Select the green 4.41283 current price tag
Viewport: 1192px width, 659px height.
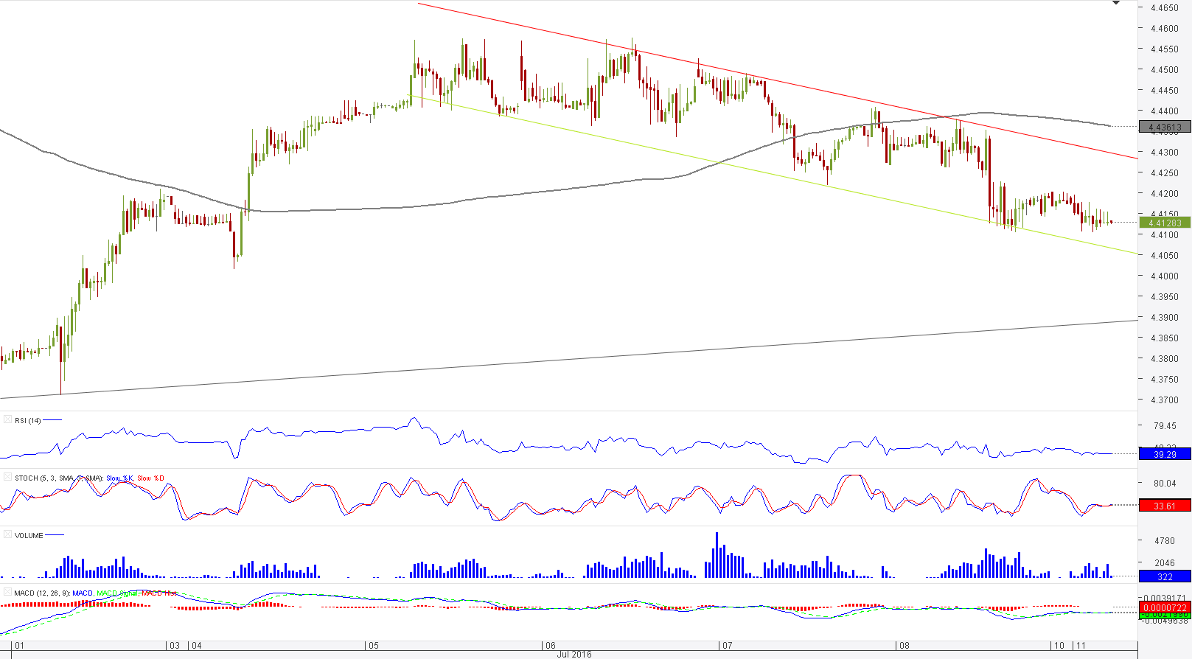click(1165, 222)
